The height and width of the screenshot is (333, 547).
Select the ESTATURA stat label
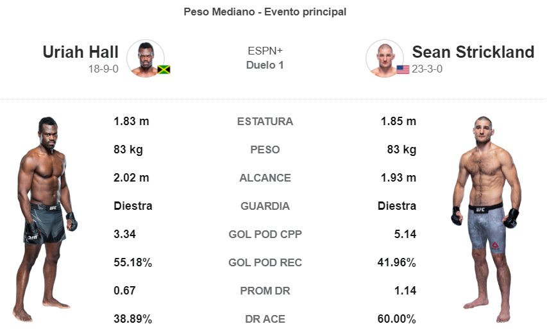click(x=265, y=121)
